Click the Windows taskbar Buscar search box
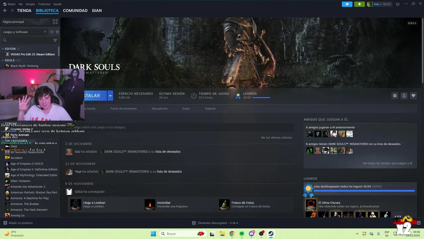 [183, 234]
